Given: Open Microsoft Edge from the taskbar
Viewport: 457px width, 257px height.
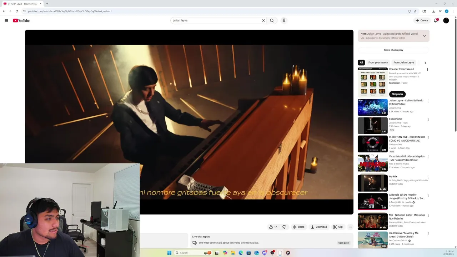Looking at the screenshot, I should click(241, 253).
